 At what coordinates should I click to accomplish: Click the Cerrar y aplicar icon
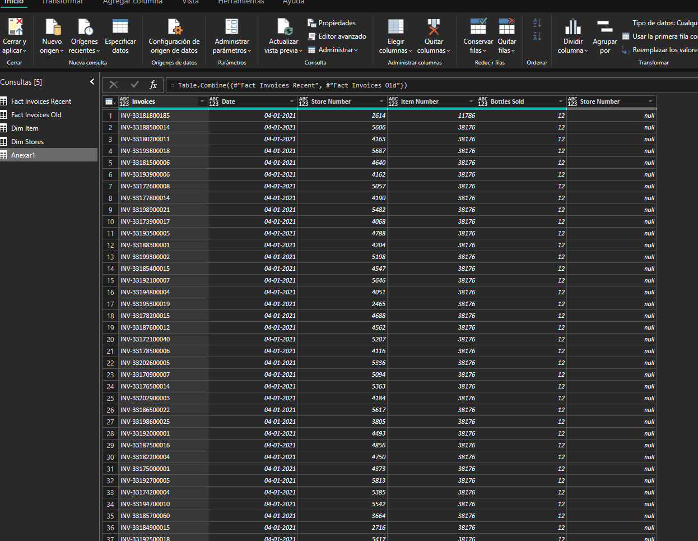15,26
